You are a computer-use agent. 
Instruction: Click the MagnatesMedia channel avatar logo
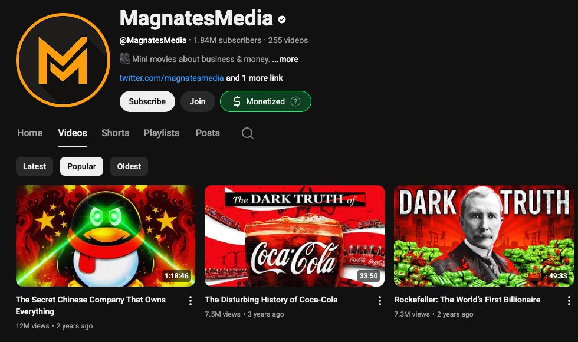[x=63, y=60]
